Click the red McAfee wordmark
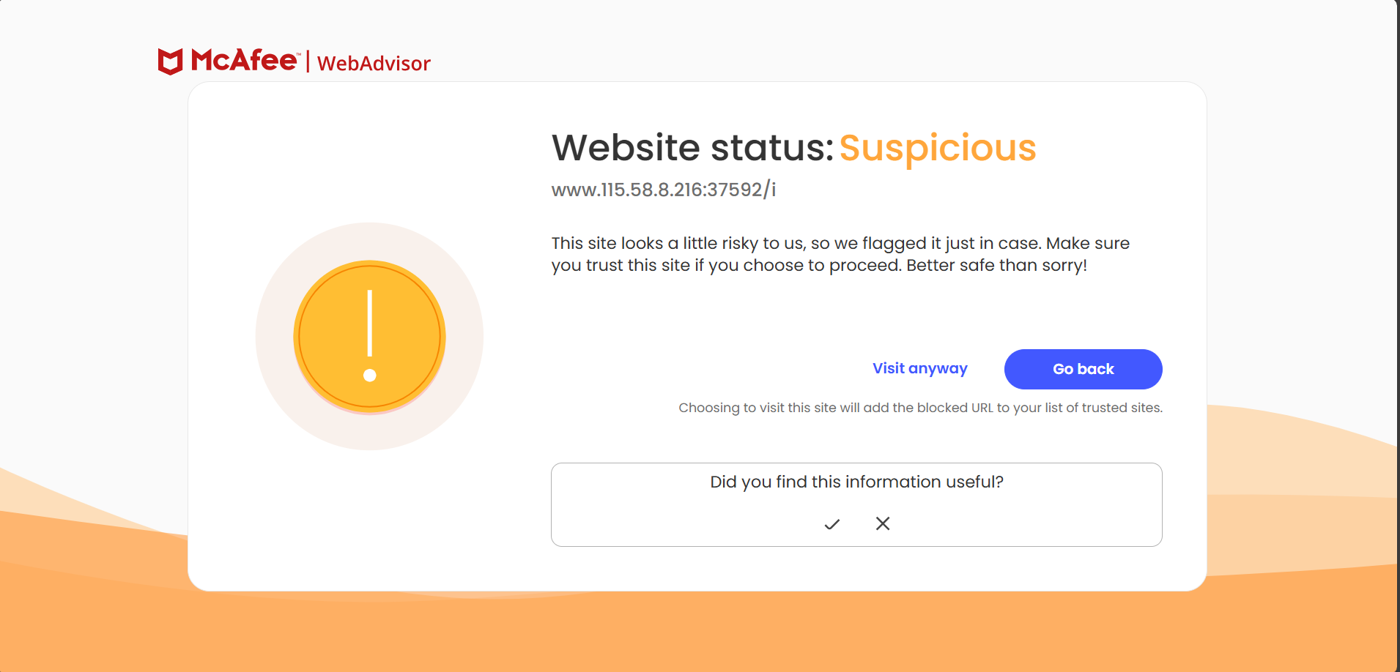 (x=244, y=60)
